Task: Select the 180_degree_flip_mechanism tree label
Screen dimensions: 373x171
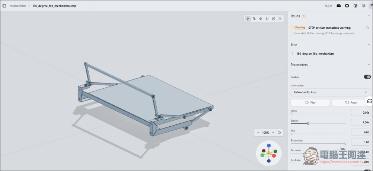Action: tap(315, 54)
